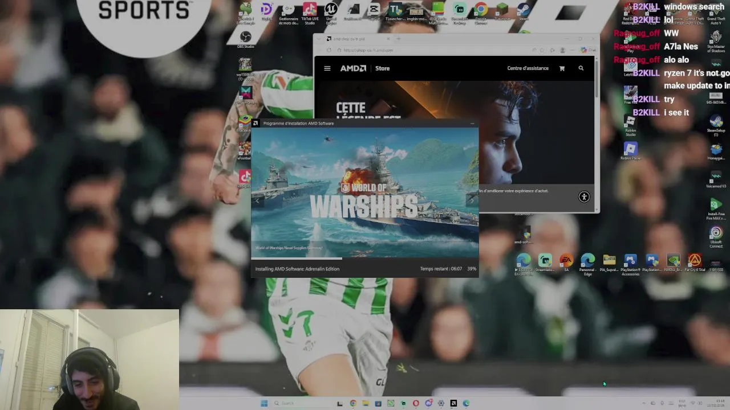Open the Far Cry 6 Trial desktop icon
This screenshot has height=410, width=730.
click(x=695, y=263)
